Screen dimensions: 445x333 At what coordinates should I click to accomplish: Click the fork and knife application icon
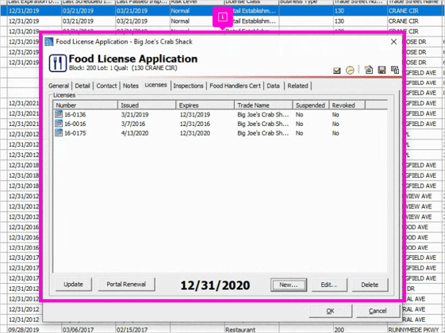point(58,63)
